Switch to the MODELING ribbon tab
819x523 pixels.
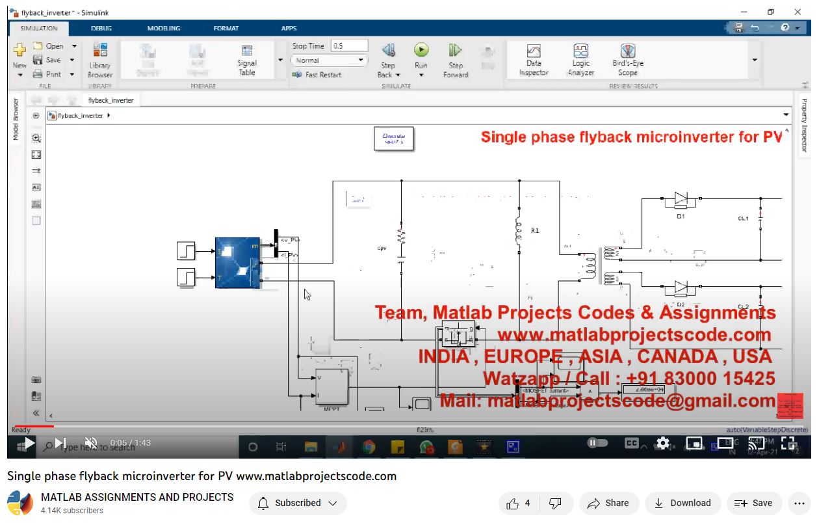coord(163,29)
